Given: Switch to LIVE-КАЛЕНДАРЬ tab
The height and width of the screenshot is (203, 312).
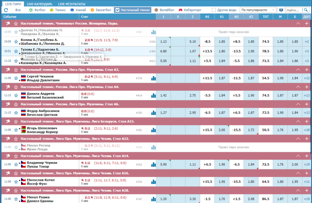Looking at the screenshot, I should (x=40, y=4).
